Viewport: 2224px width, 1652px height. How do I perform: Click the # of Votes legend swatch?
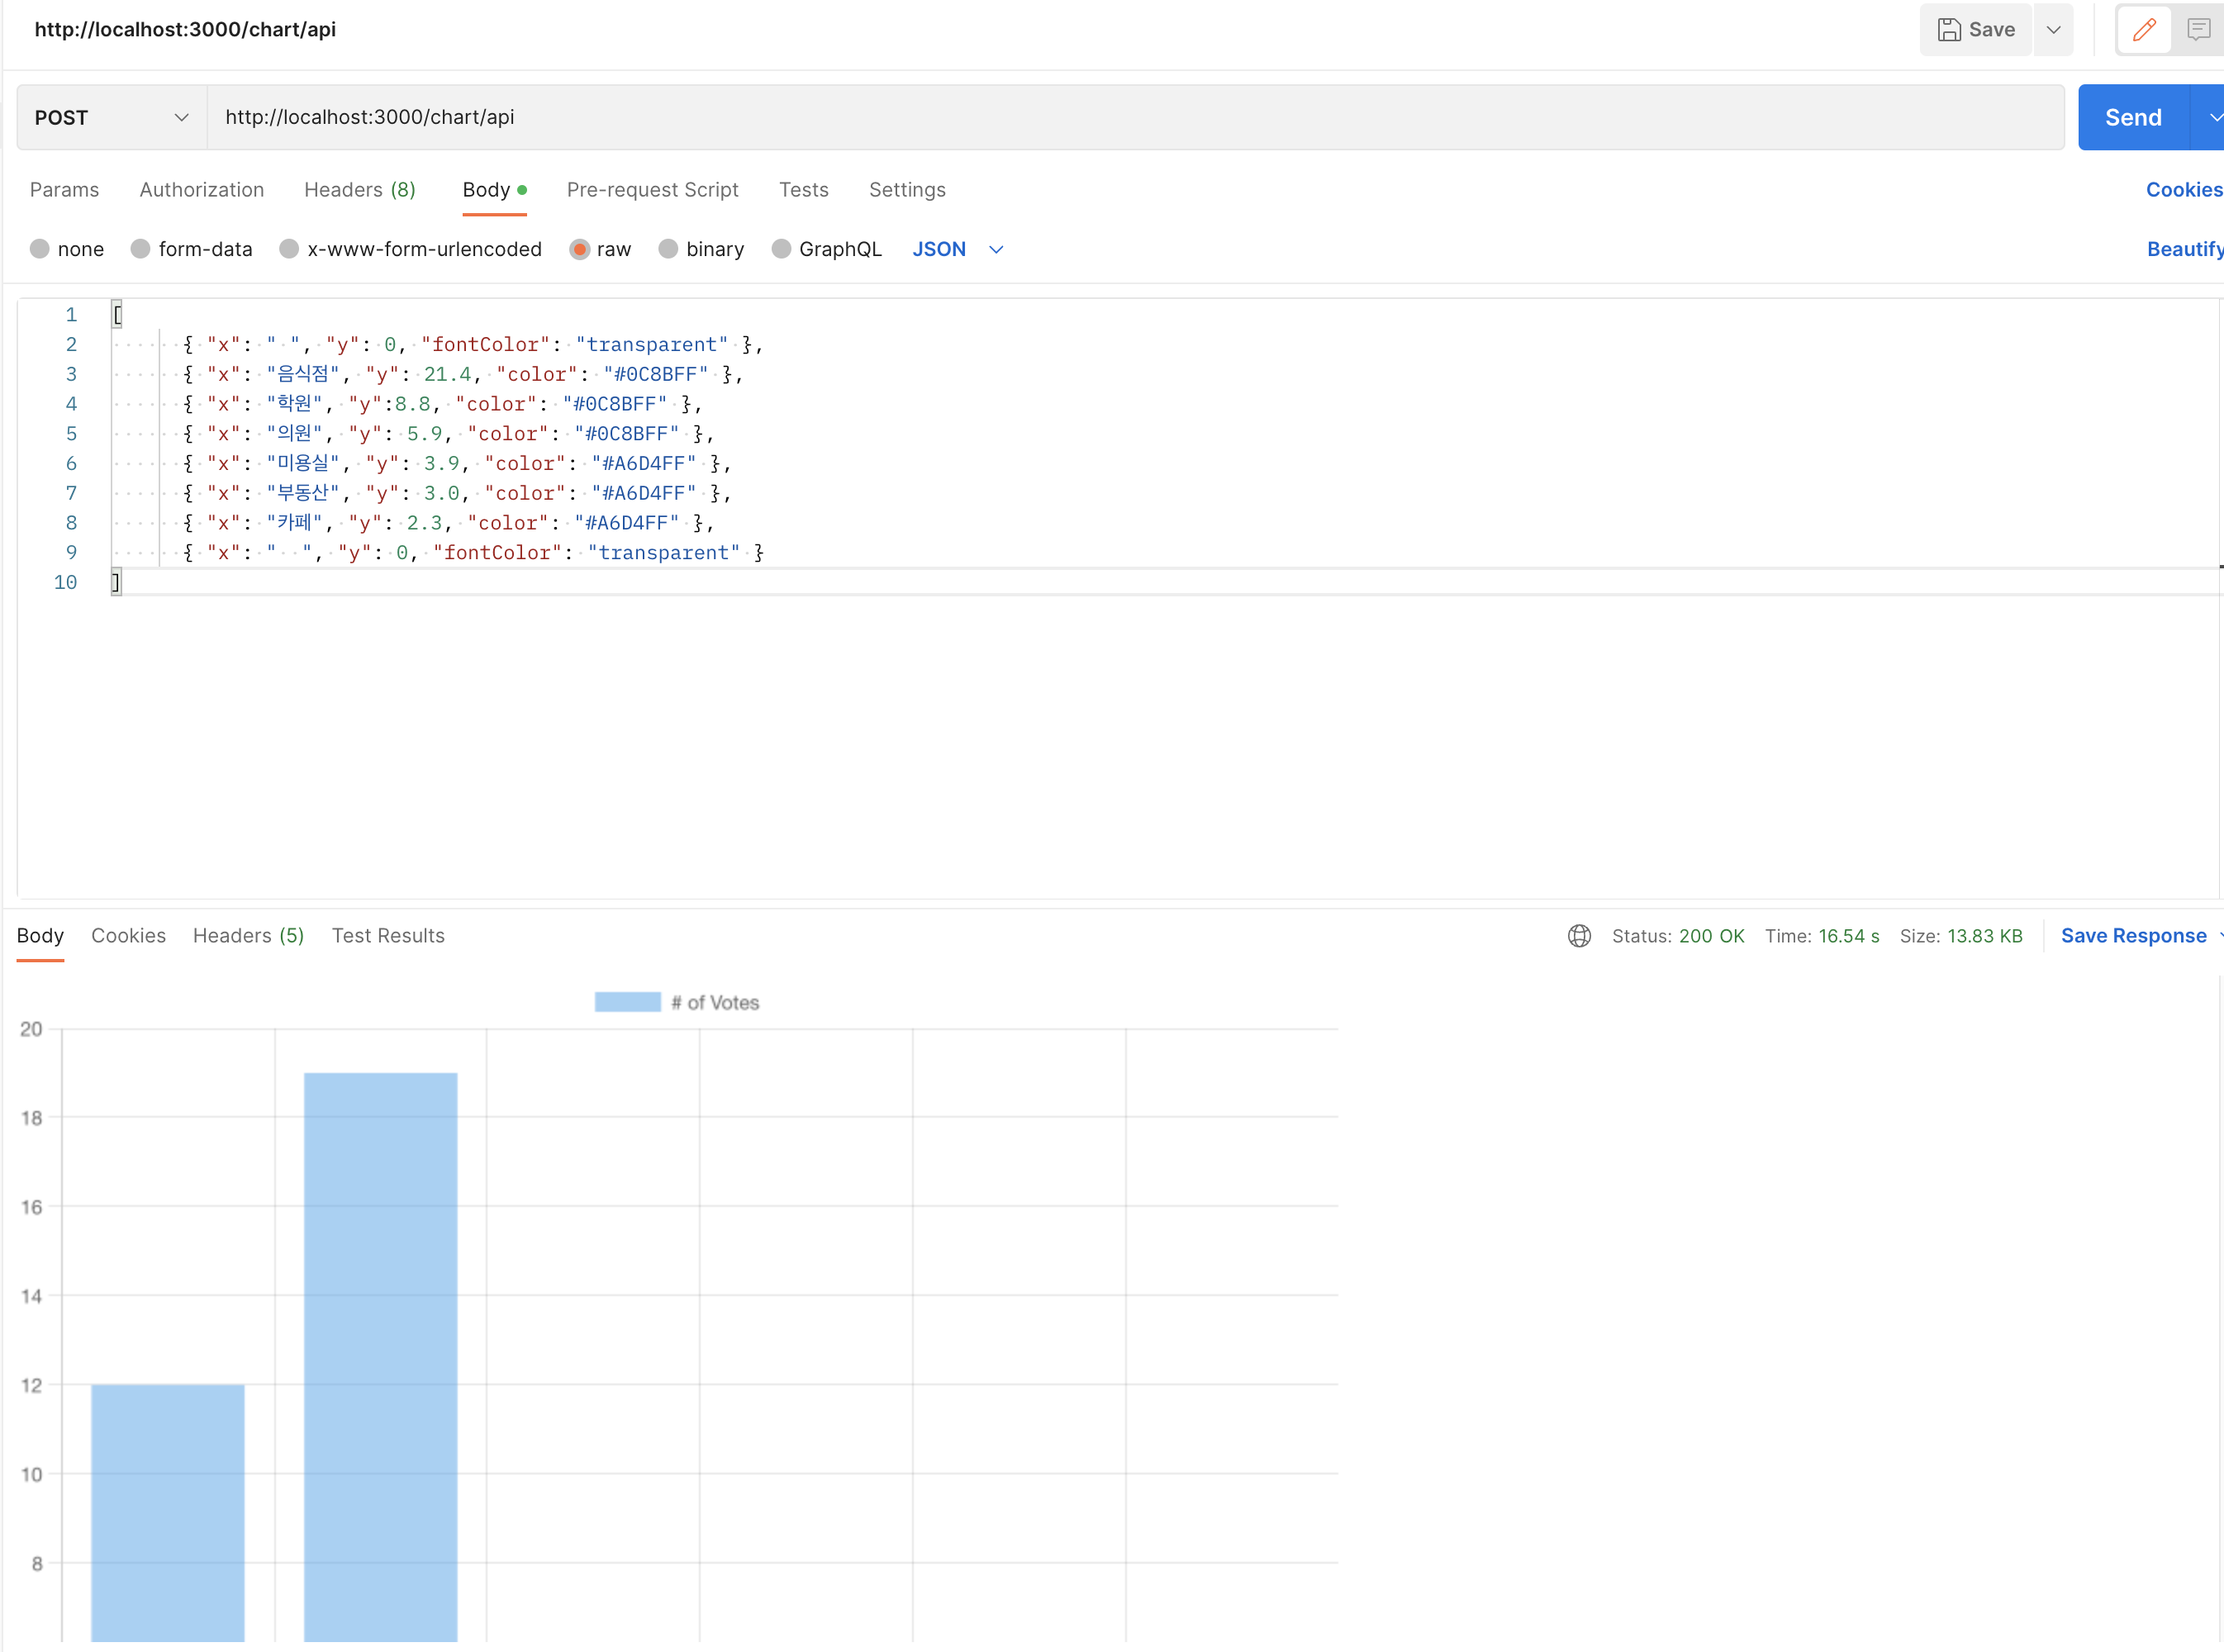627,1002
